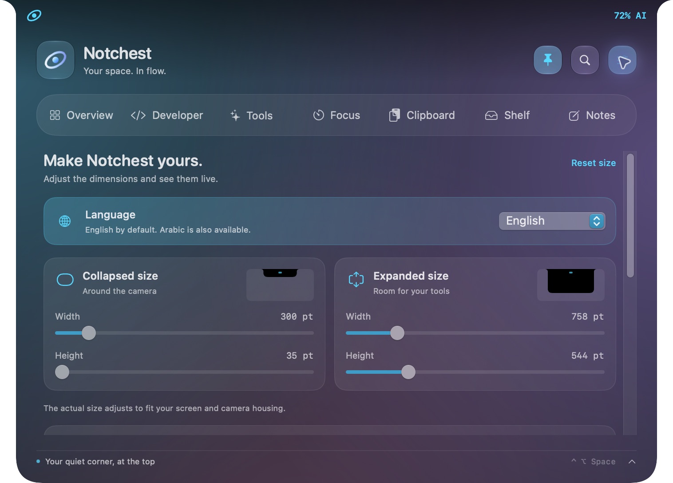Toggle the pin window button
The width and height of the screenshot is (673, 483).
point(548,60)
